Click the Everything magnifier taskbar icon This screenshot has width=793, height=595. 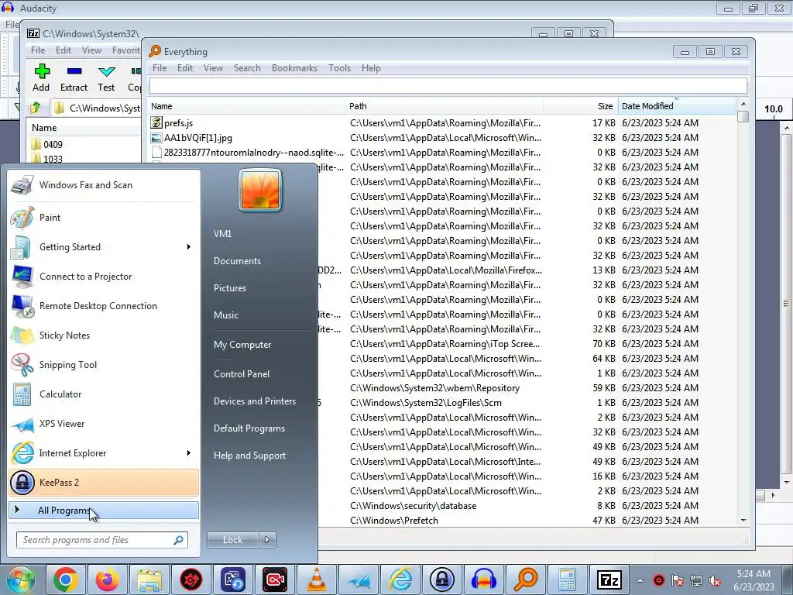pos(526,580)
